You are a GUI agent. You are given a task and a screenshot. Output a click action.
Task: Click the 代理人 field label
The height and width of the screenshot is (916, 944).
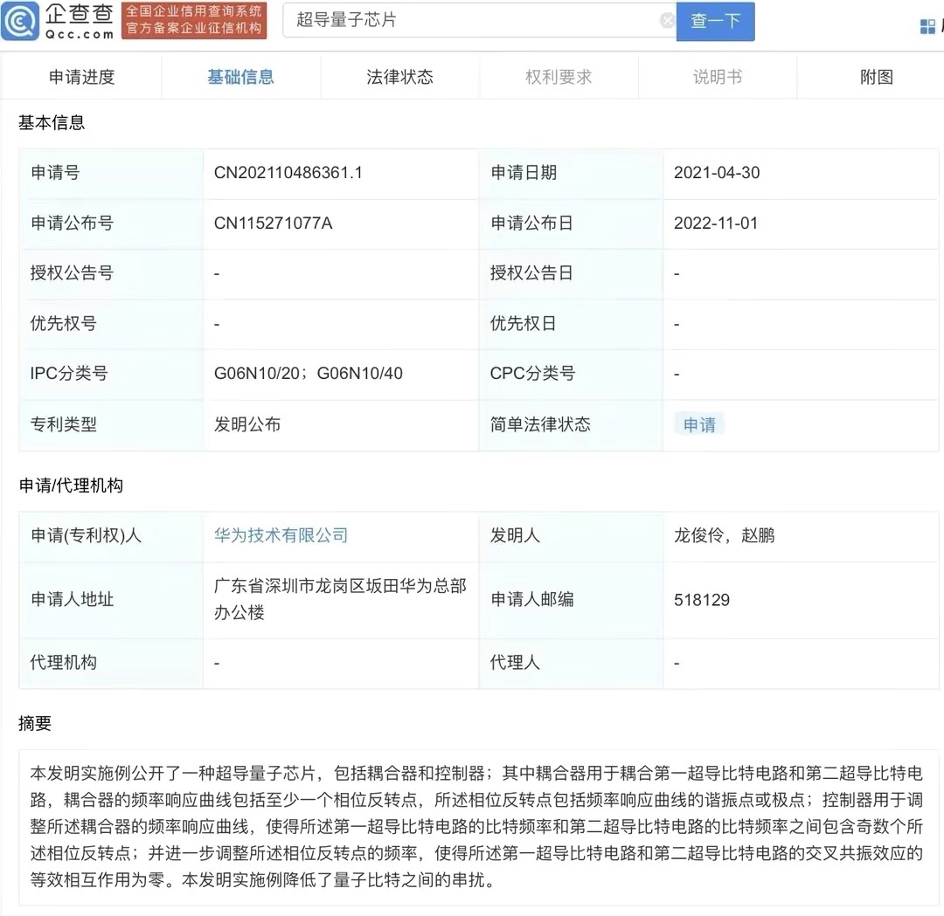[x=516, y=662]
